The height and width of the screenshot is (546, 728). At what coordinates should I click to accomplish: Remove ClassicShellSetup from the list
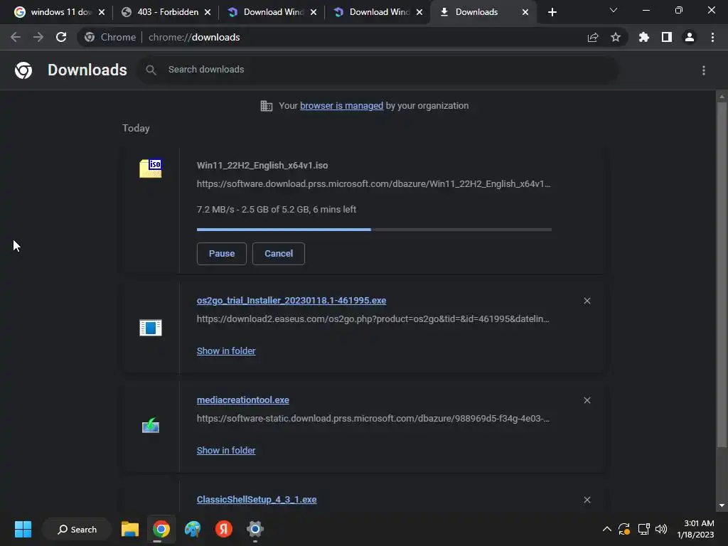pyautogui.click(x=587, y=500)
